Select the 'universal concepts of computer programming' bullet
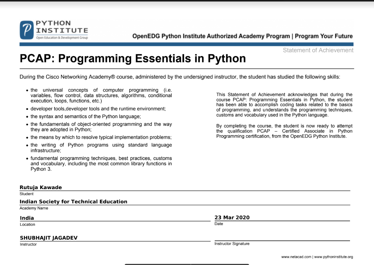The width and height of the screenshot is (374, 265). coord(101,95)
